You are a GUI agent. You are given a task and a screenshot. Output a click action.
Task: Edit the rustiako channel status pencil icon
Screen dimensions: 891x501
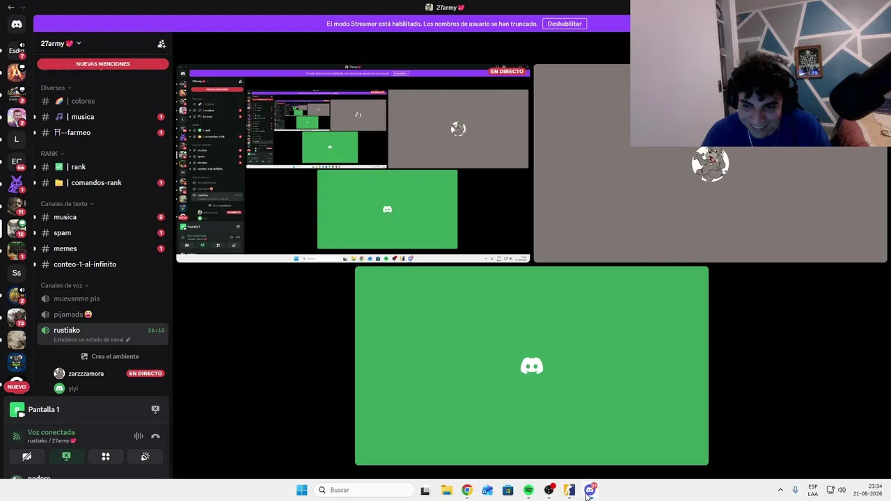(127, 340)
